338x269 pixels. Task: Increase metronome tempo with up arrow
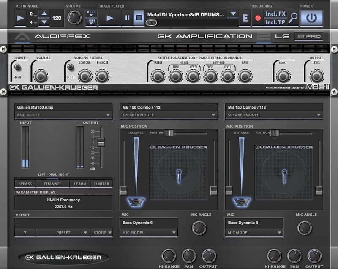44,14
